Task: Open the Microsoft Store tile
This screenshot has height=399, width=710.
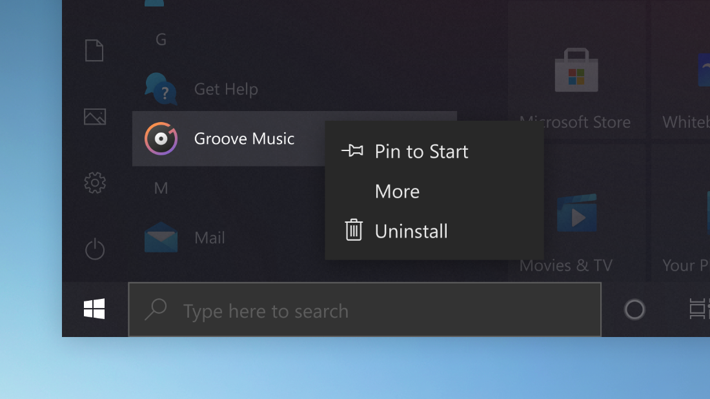Action: pyautogui.click(x=576, y=70)
